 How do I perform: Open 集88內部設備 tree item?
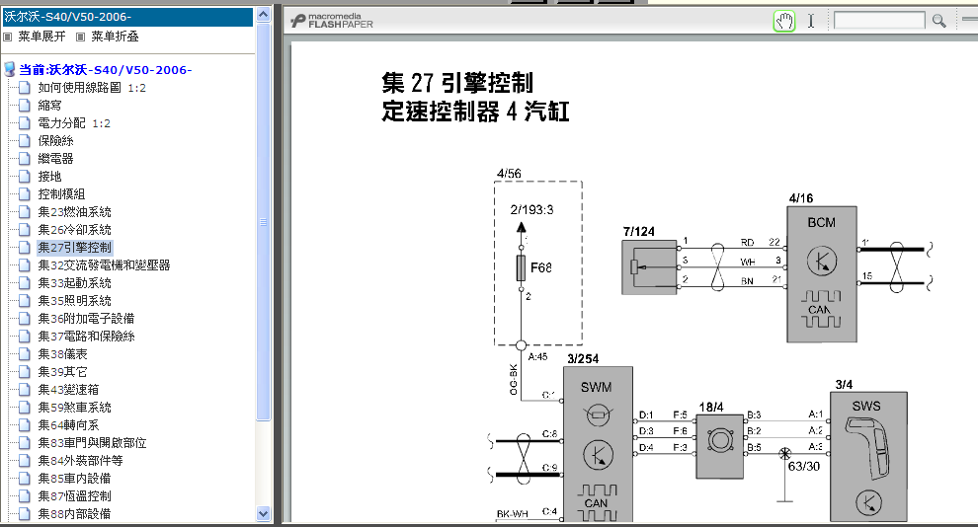(74, 514)
